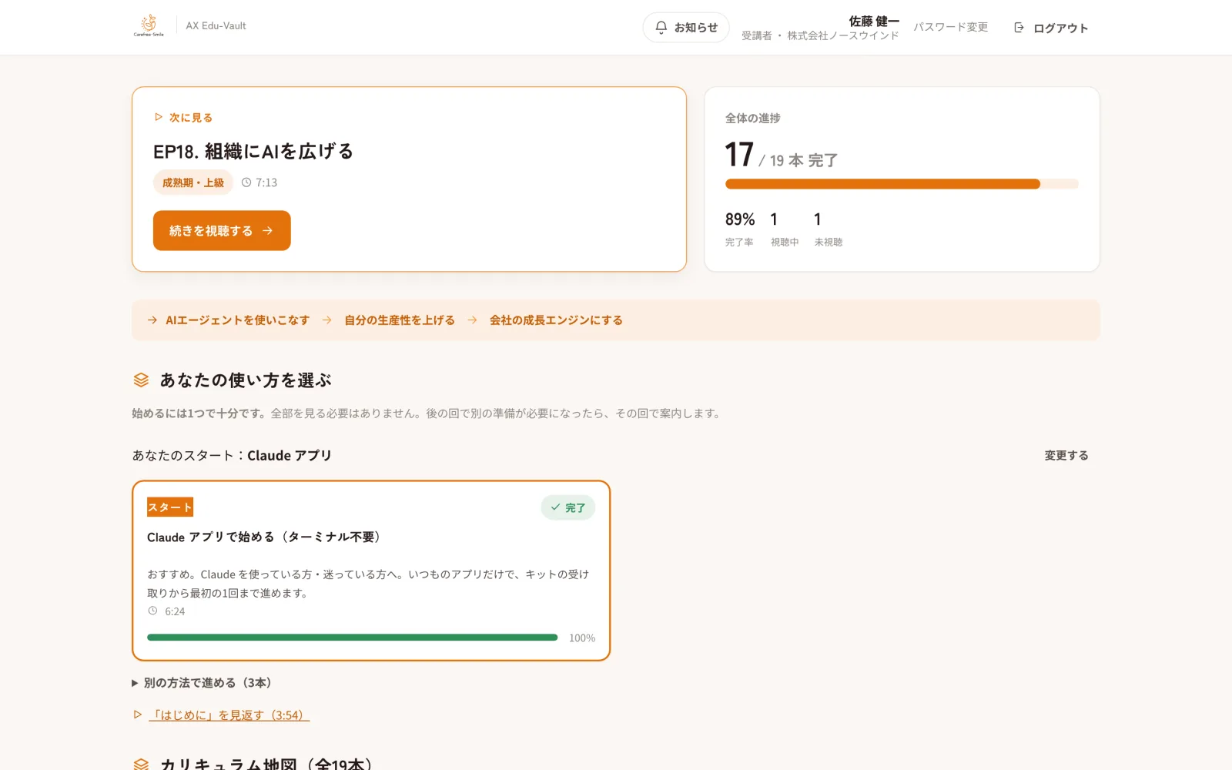The height and width of the screenshot is (770, 1232).
Task: Open Claude アプリで始める card title
Action: (x=266, y=537)
